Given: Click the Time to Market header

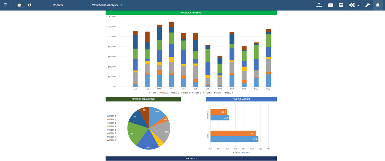Looking at the screenshot, I should pos(241,99).
